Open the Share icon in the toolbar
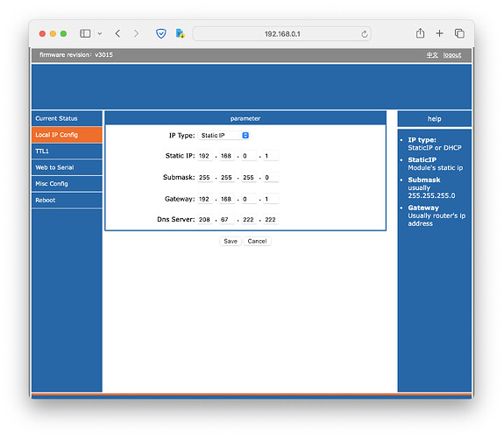 [x=420, y=33]
